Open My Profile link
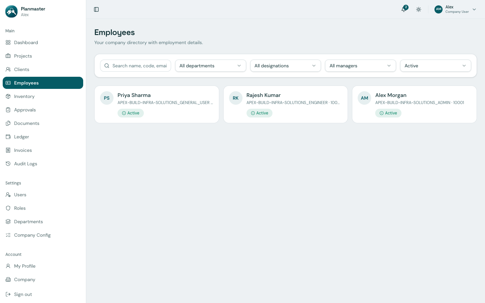485x303 pixels. coord(43,266)
